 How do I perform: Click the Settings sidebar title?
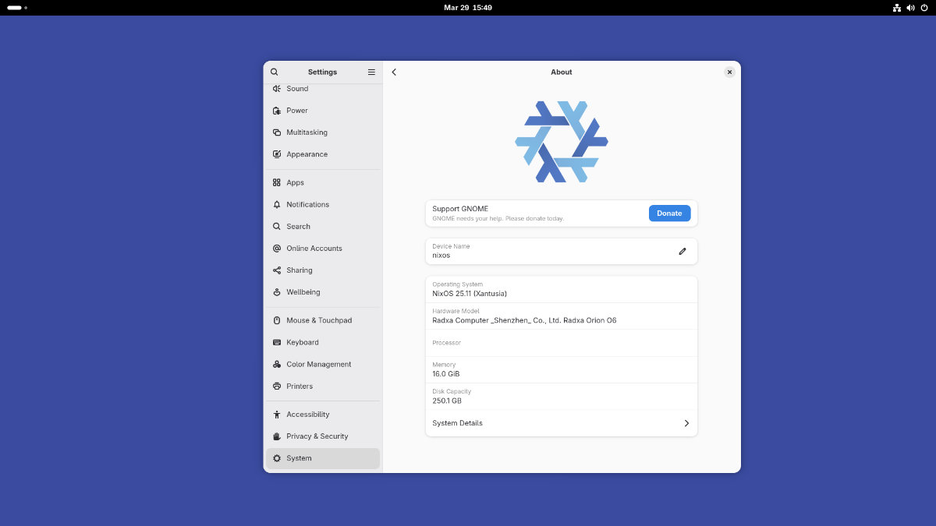pyautogui.click(x=323, y=72)
